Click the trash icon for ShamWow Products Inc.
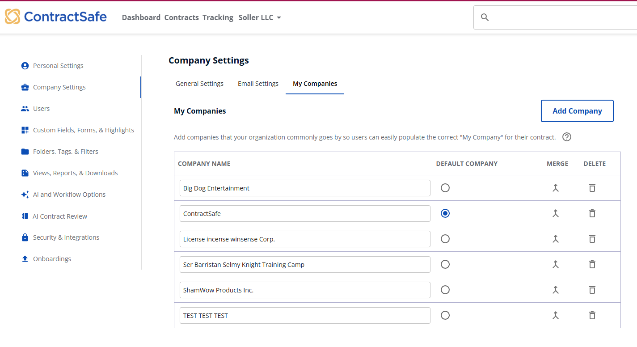Viewport: 637px width, 347px height. 592,290
